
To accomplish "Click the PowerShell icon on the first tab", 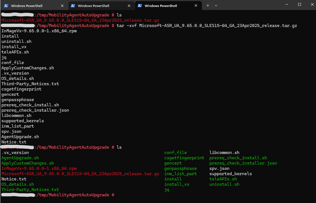I will click(x=6, y=6).
